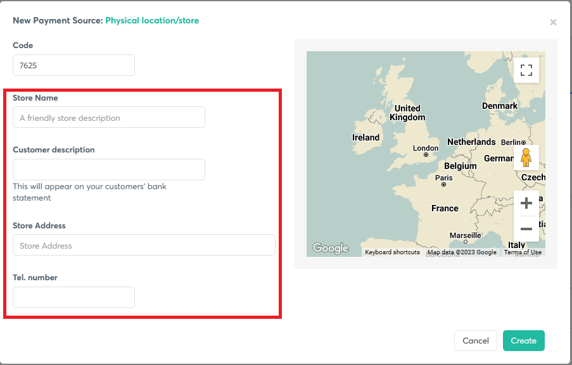This screenshot has height=365, width=572.
Task: Zoom out on the map
Action: coord(526,229)
